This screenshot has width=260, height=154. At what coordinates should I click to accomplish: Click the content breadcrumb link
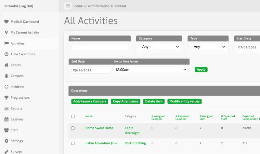[x=120, y=6]
